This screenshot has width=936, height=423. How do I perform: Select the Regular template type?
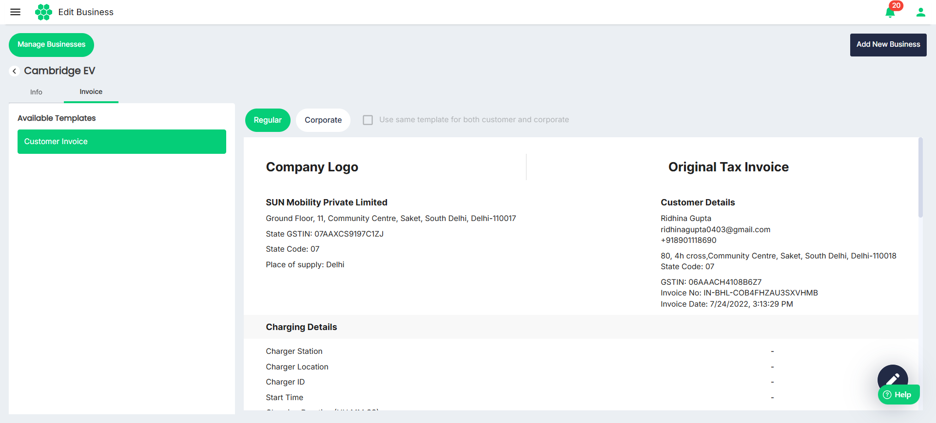(268, 120)
